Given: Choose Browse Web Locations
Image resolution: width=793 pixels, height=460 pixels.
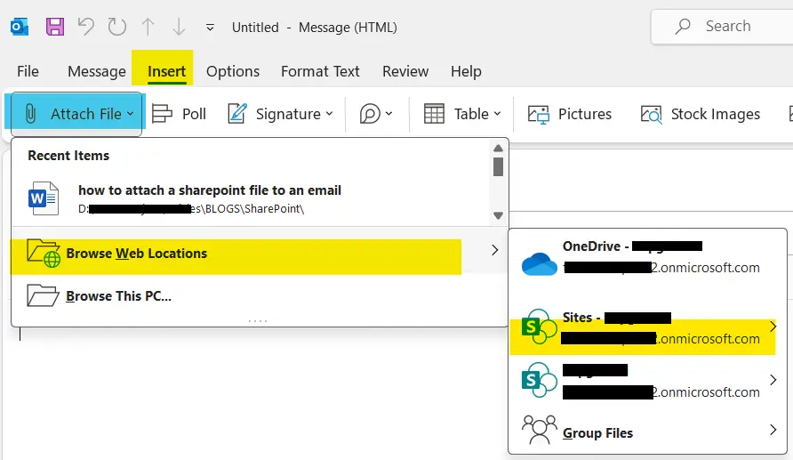Looking at the screenshot, I should point(259,254).
